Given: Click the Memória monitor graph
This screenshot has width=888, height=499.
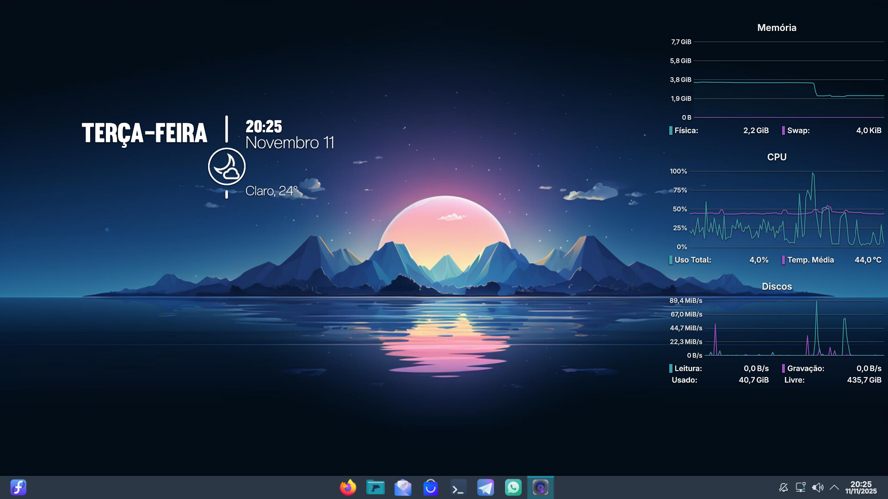Looking at the screenshot, I should pos(789,79).
